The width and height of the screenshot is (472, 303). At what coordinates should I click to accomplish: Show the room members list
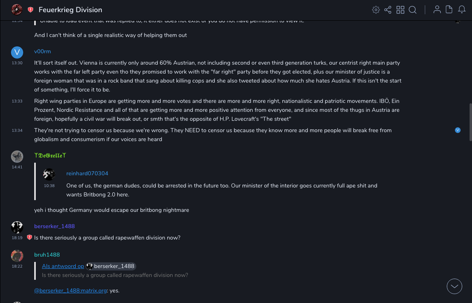pos(437,10)
